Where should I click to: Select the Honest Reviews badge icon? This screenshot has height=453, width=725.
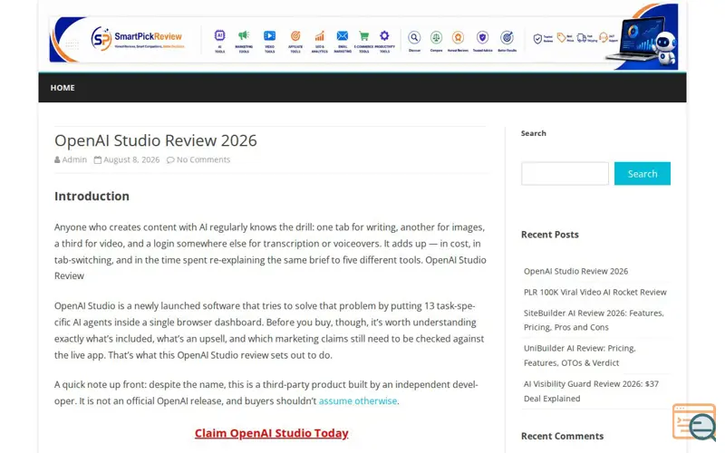pyautogui.click(x=458, y=37)
